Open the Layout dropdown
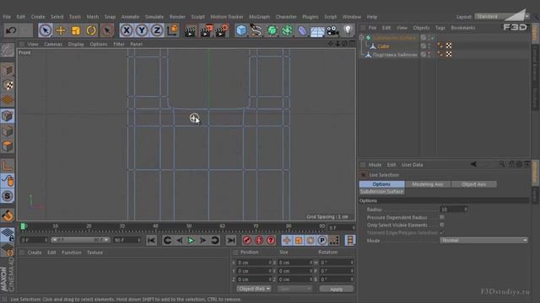540x303 pixels. [502, 17]
